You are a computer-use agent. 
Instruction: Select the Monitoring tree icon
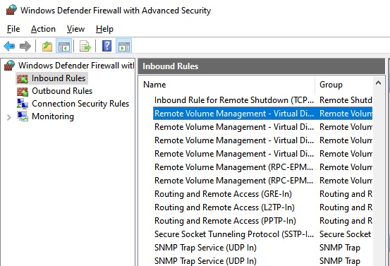[x=23, y=116]
